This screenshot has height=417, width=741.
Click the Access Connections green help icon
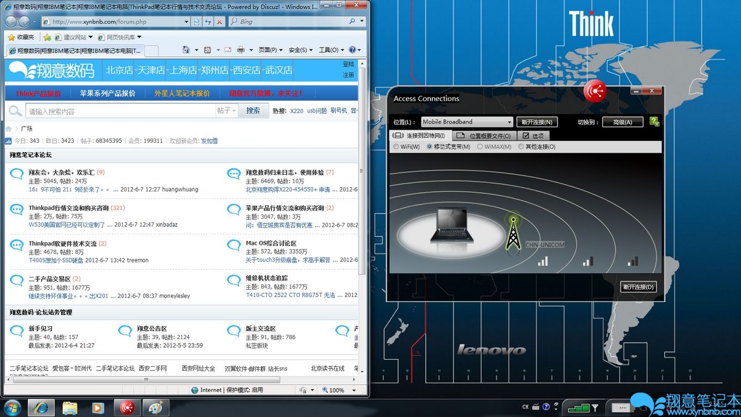tap(655, 122)
